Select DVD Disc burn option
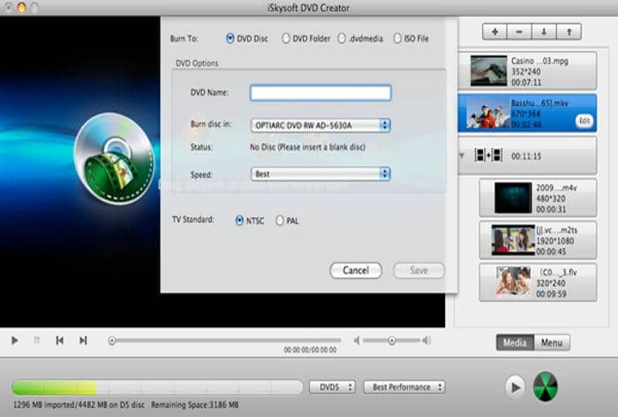The image size is (618, 417). pyautogui.click(x=230, y=38)
